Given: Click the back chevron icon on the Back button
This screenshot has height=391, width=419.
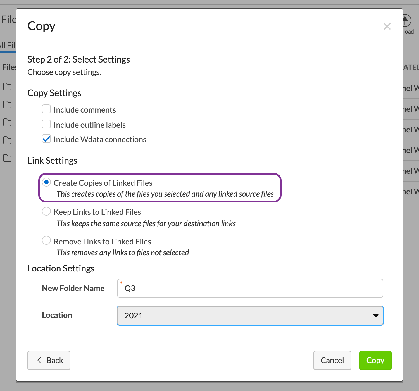Looking at the screenshot, I should point(39,360).
